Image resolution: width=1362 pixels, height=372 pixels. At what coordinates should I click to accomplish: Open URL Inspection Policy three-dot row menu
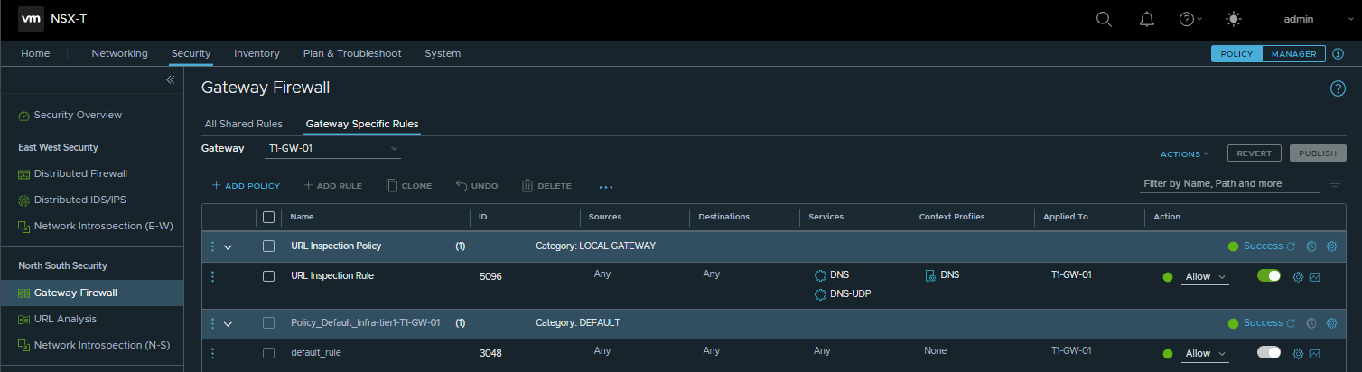pyautogui.click(x=213, y=246)
